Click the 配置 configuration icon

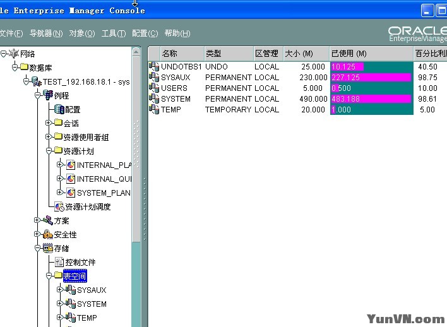[59, 109]
